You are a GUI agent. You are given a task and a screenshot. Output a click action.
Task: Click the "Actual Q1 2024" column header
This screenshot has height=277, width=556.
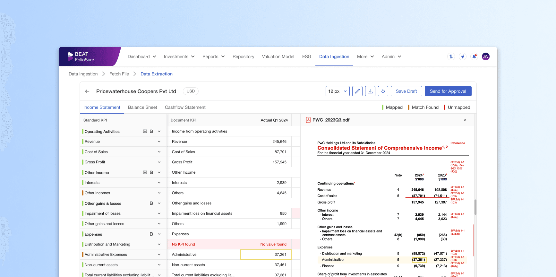point(274,120)
